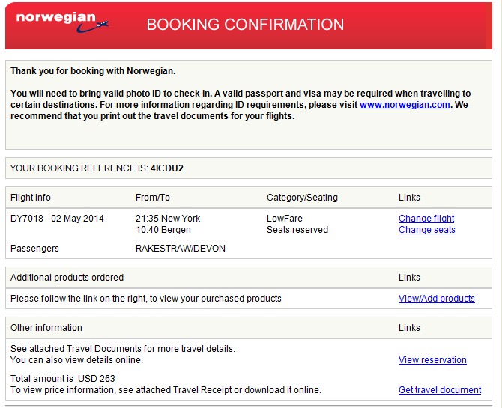
Task: Click the Seats reserved text
Action: [x=297, y=230]
